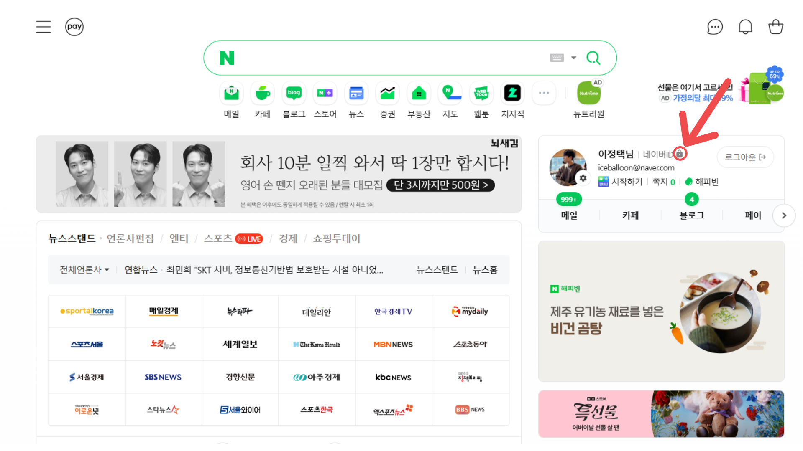Open the notifications bell icon
803x451 pixels.
click(745, 27)
